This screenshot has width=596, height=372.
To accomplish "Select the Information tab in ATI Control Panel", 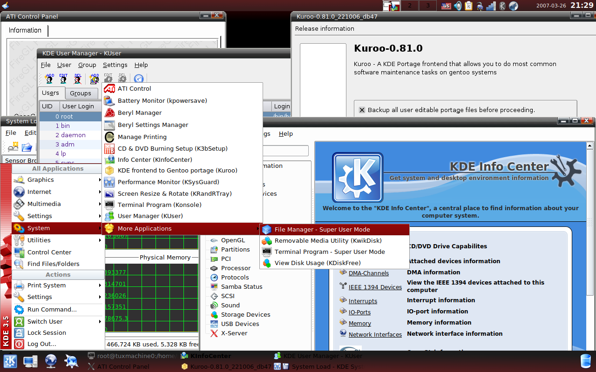I will click(25, 30).
